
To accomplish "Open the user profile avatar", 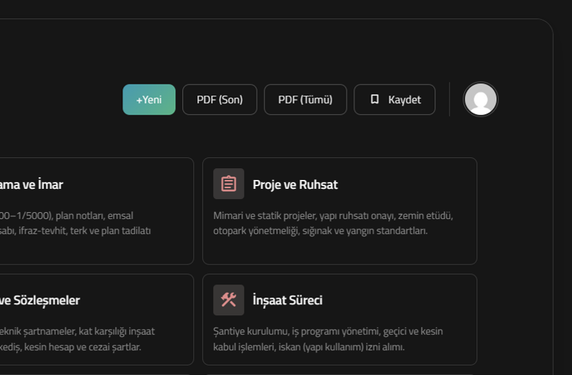I will click(x=480, y=100).
